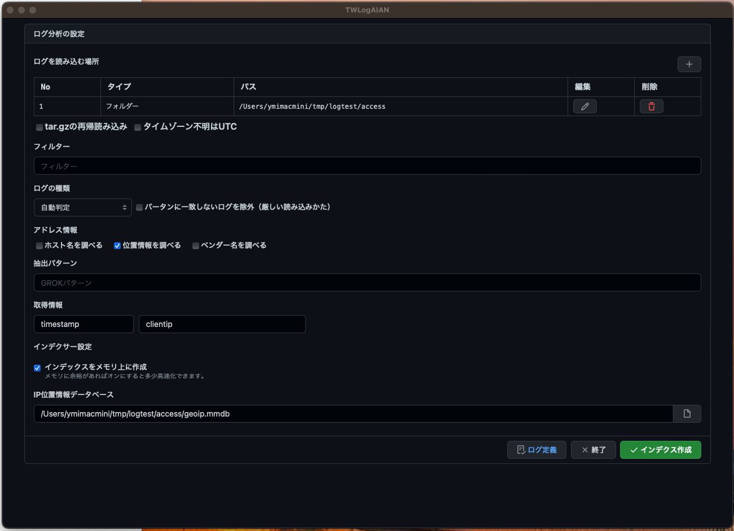
Task: Enable ベンダー名を調べる checkbox
Action: point(196,246)
